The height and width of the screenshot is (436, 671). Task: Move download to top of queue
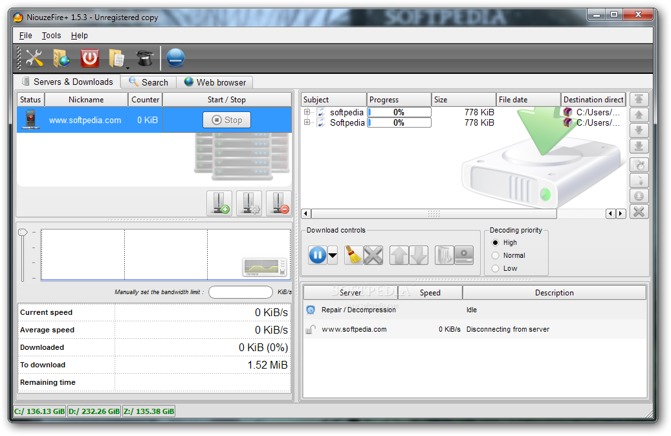pos(639,99)
